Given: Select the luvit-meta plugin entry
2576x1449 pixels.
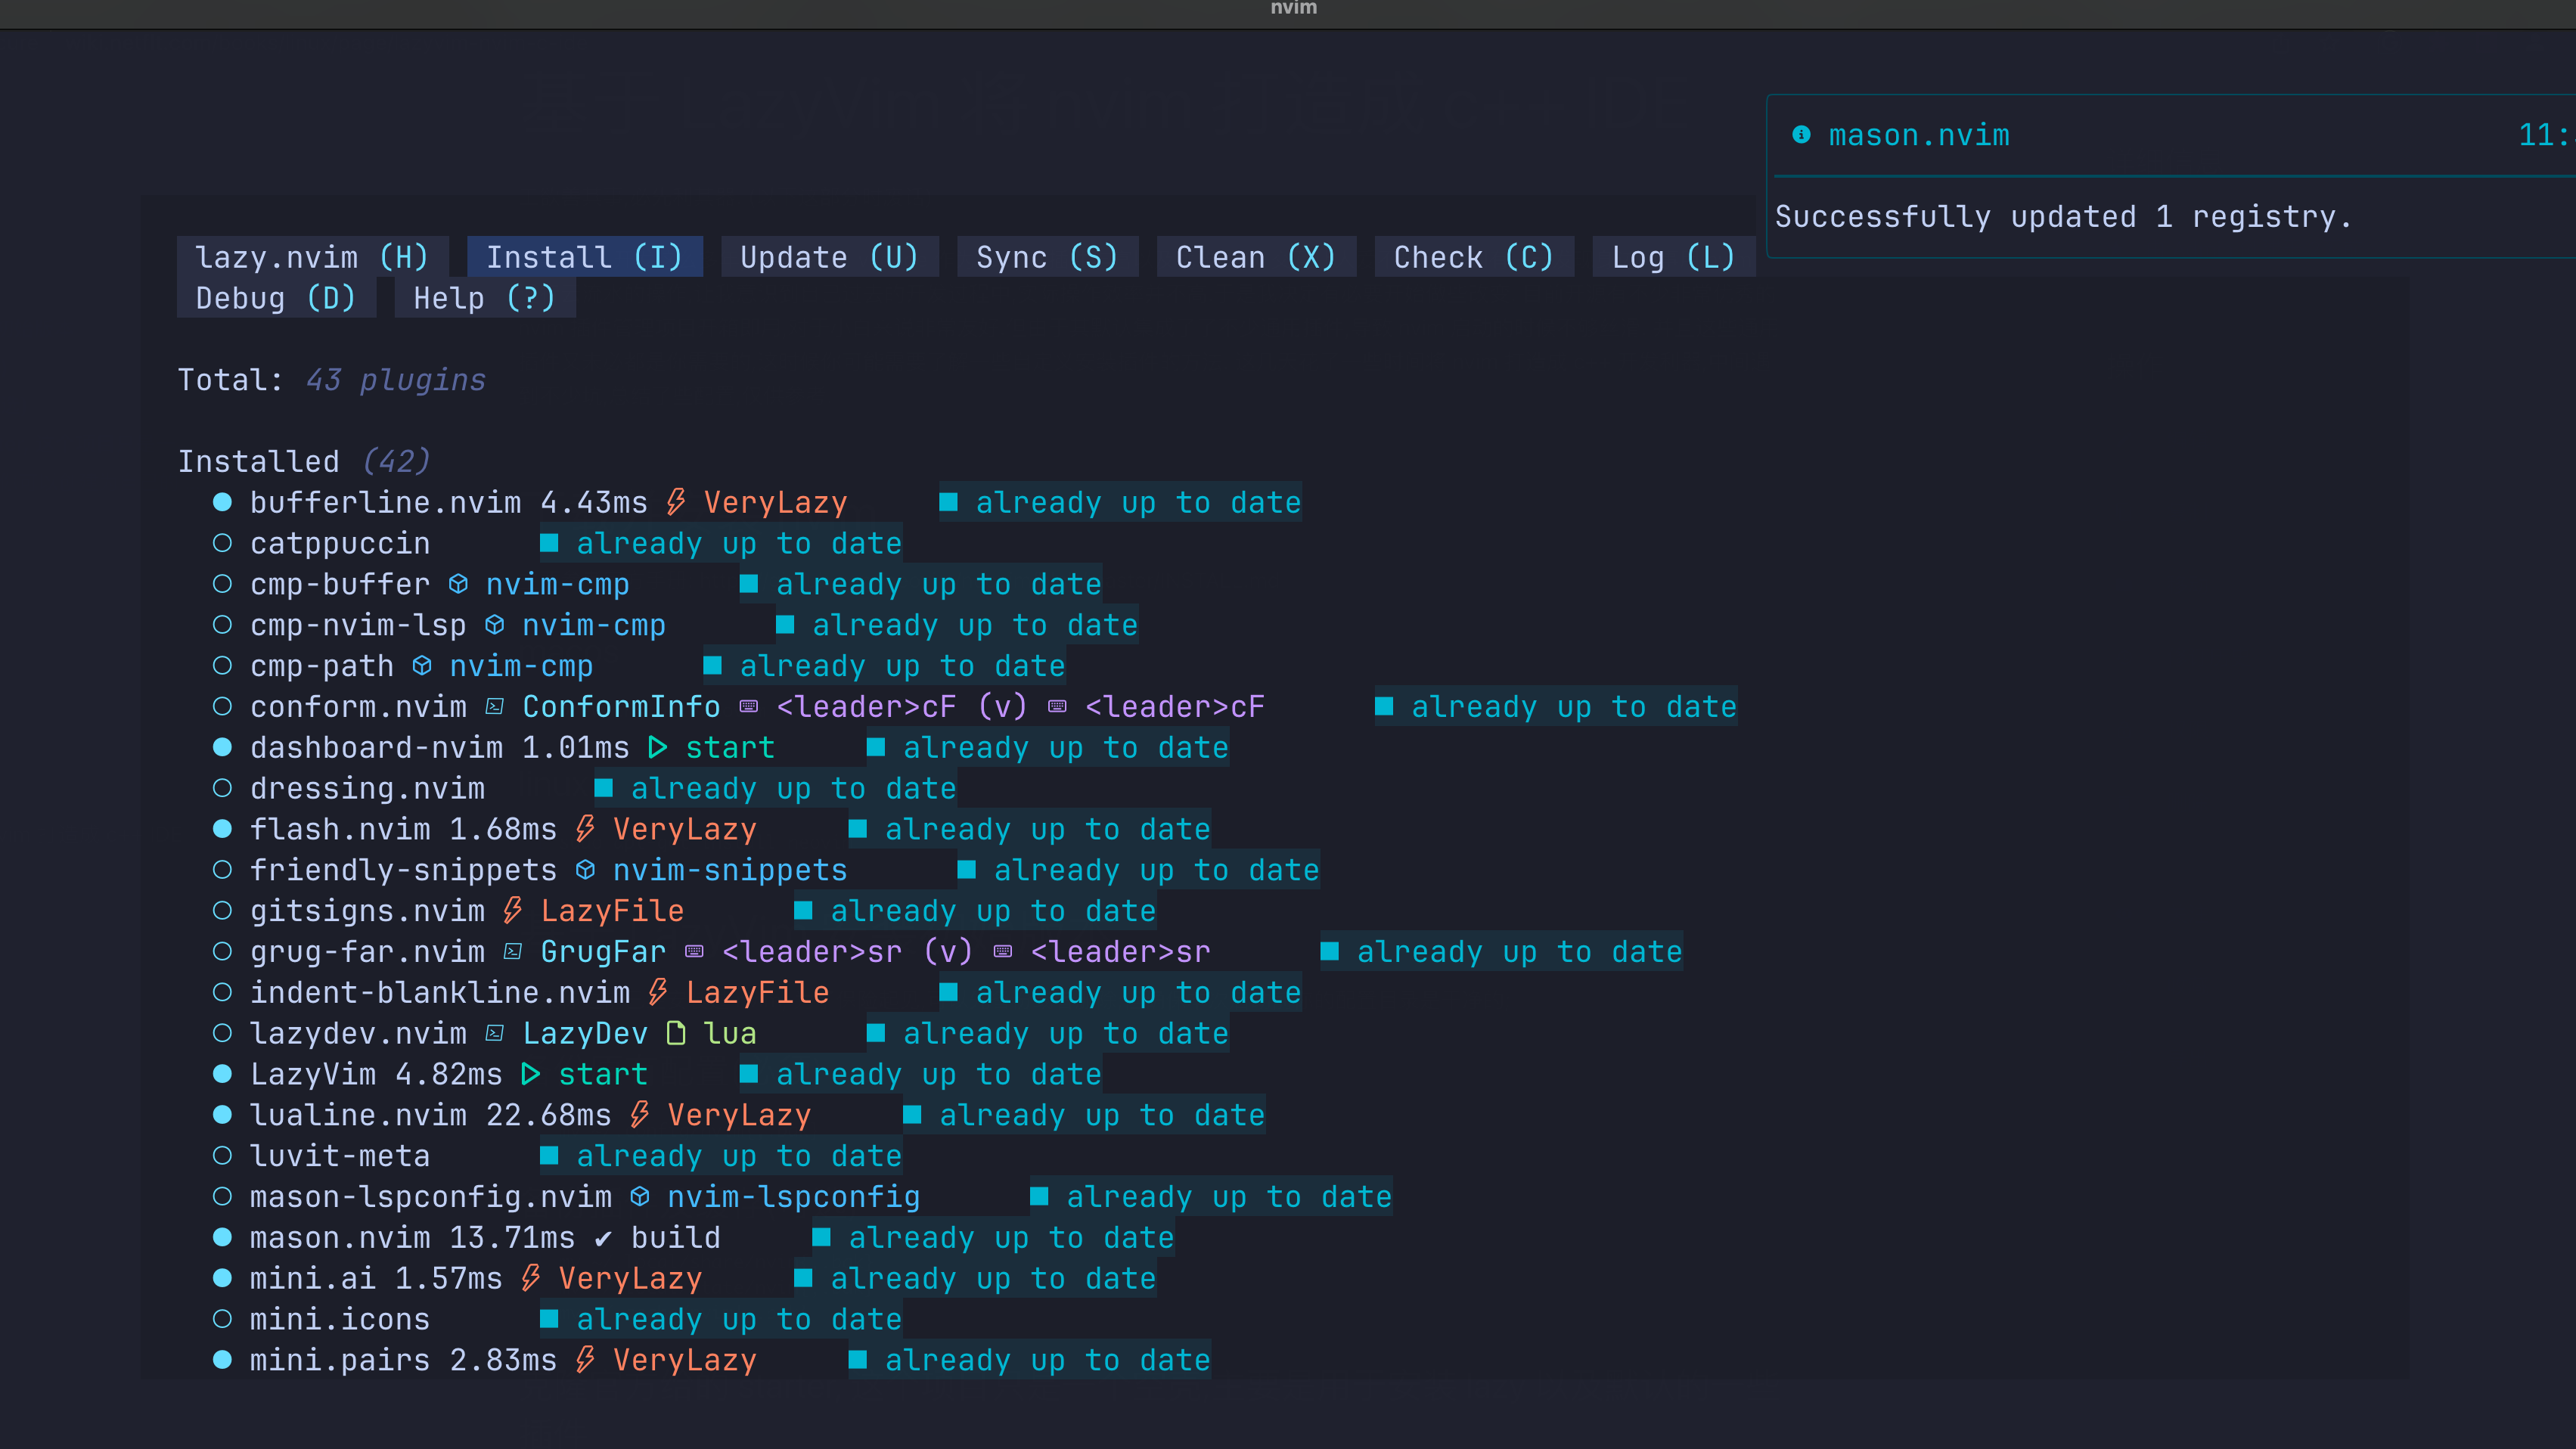Looking at the screenshot, I should [x=340, y=1156].
